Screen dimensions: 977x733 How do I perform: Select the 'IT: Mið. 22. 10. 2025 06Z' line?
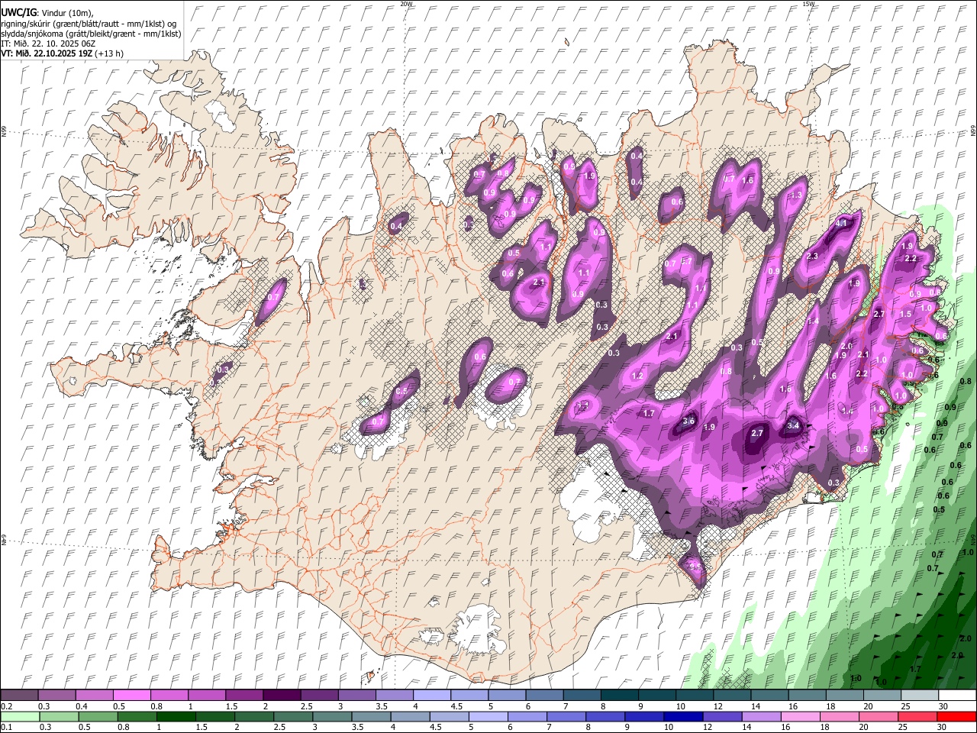coord(48,44)
